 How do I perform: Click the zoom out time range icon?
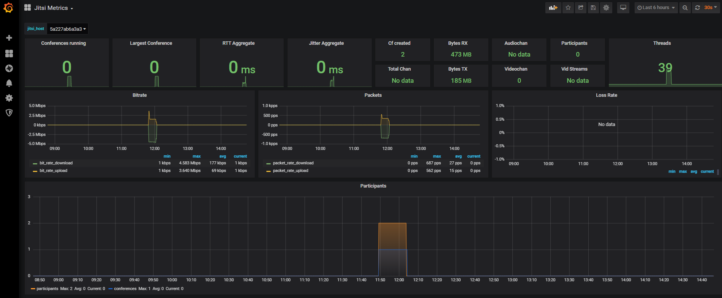point(685,8)
